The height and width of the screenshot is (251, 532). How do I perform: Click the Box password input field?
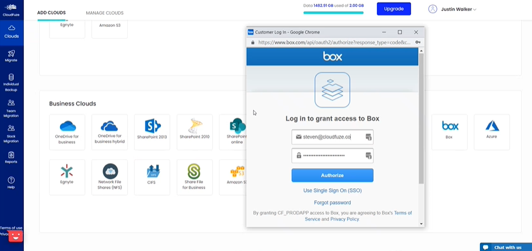pyautogui.click(x=332, y=156)
